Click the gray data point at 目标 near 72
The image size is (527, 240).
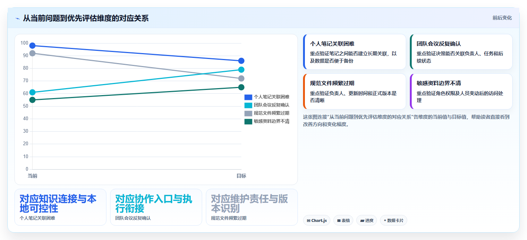pyautogui.click(x=241, y=79)
